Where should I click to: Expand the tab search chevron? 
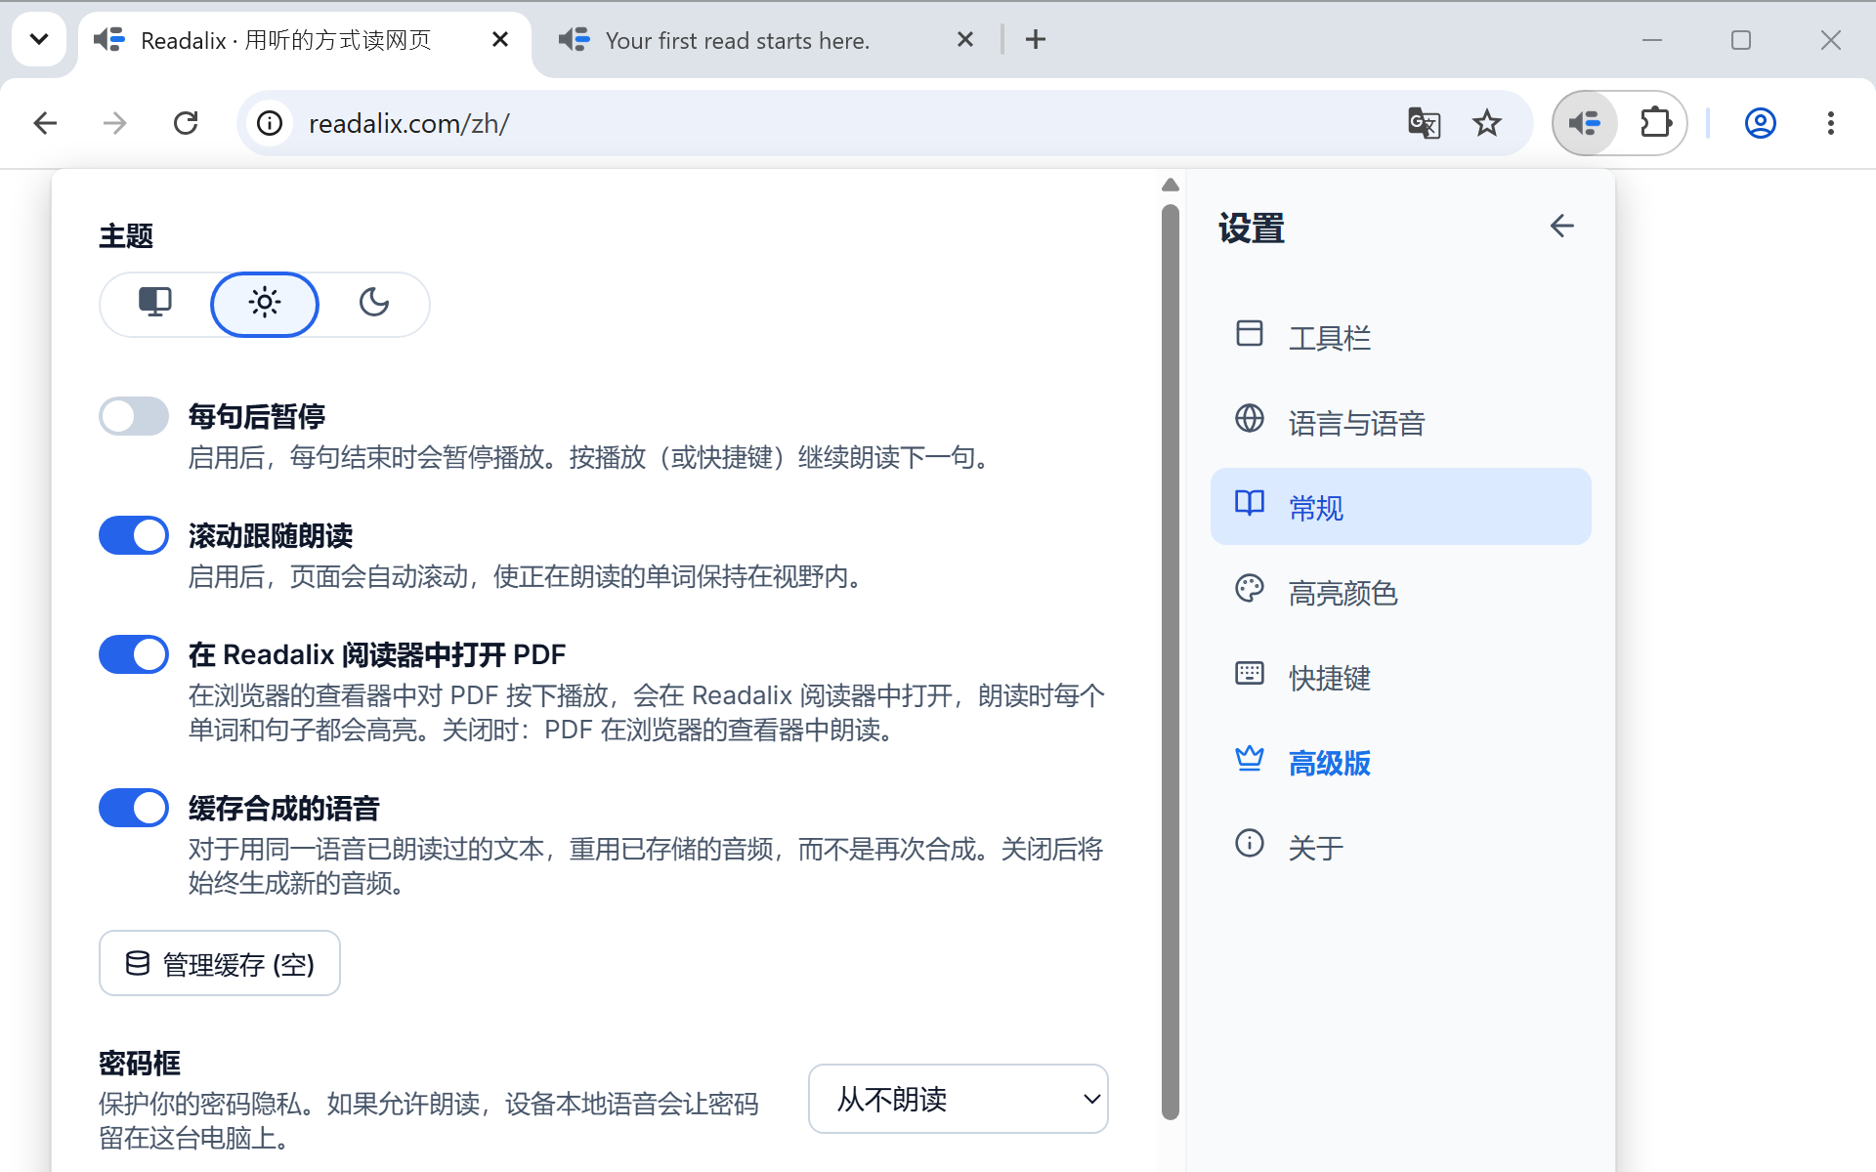pyautogui.click(x=39, y=39)
